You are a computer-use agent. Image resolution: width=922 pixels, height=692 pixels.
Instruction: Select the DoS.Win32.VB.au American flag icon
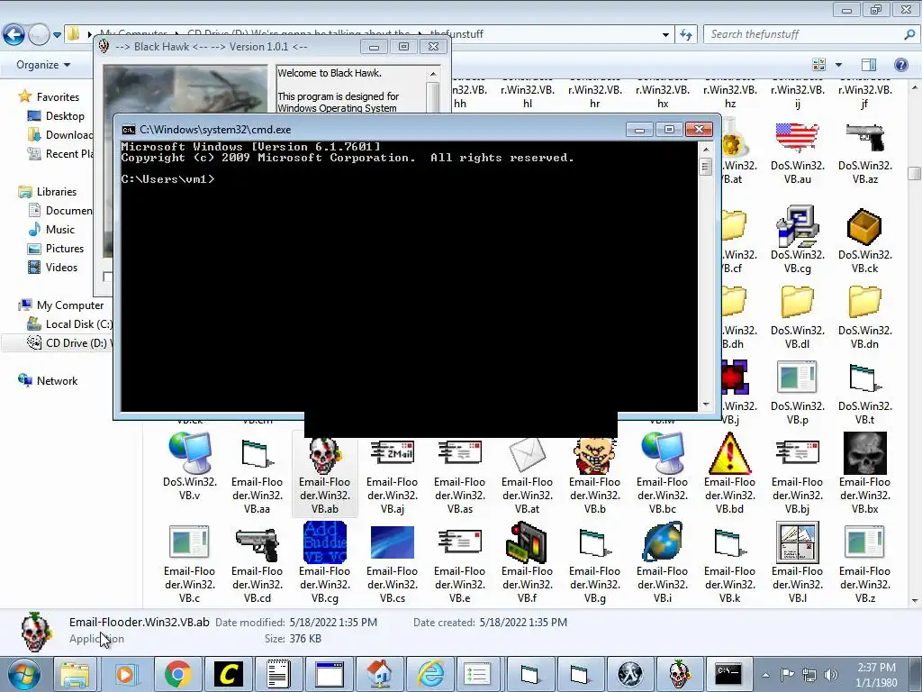tap(798, 138)
